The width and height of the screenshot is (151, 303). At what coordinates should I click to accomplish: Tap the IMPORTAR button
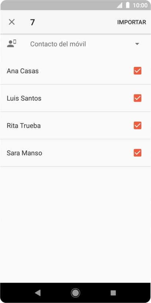(132, 22)
